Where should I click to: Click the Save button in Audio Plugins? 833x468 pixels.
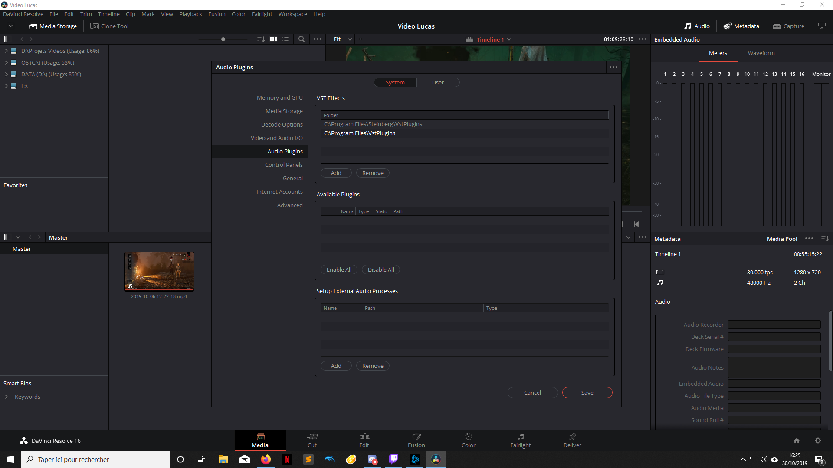tap(587, 393)
